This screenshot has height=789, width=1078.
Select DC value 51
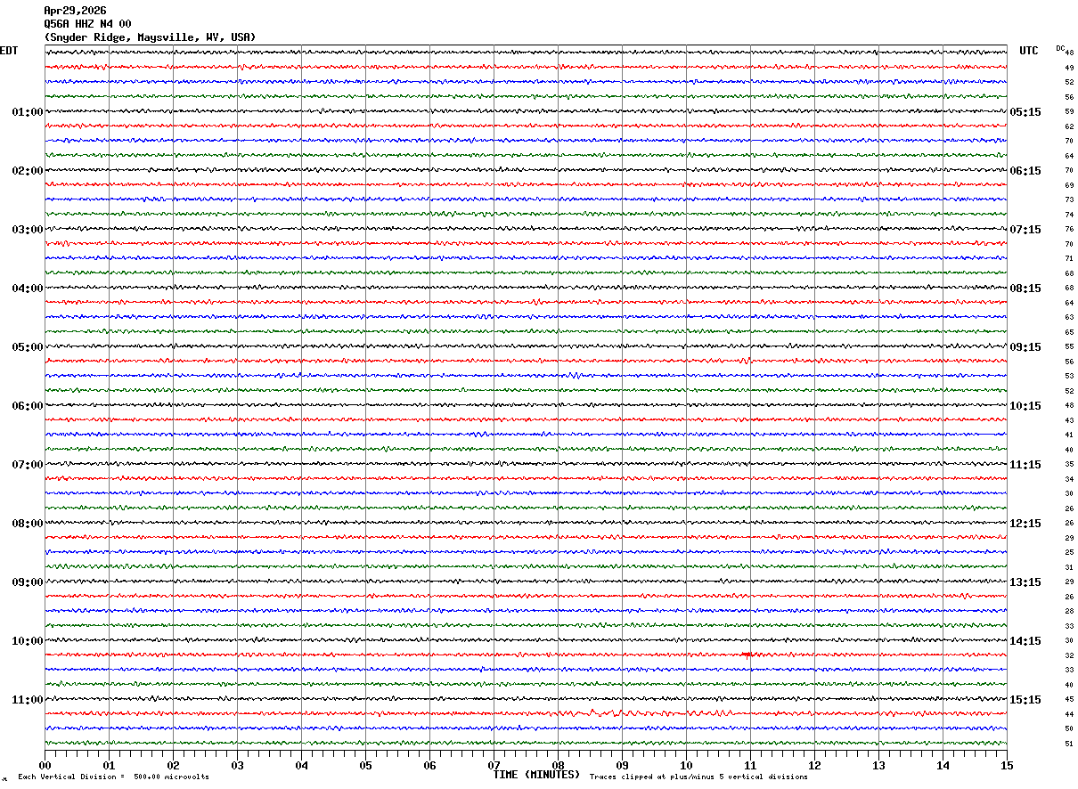(1069, 744)
